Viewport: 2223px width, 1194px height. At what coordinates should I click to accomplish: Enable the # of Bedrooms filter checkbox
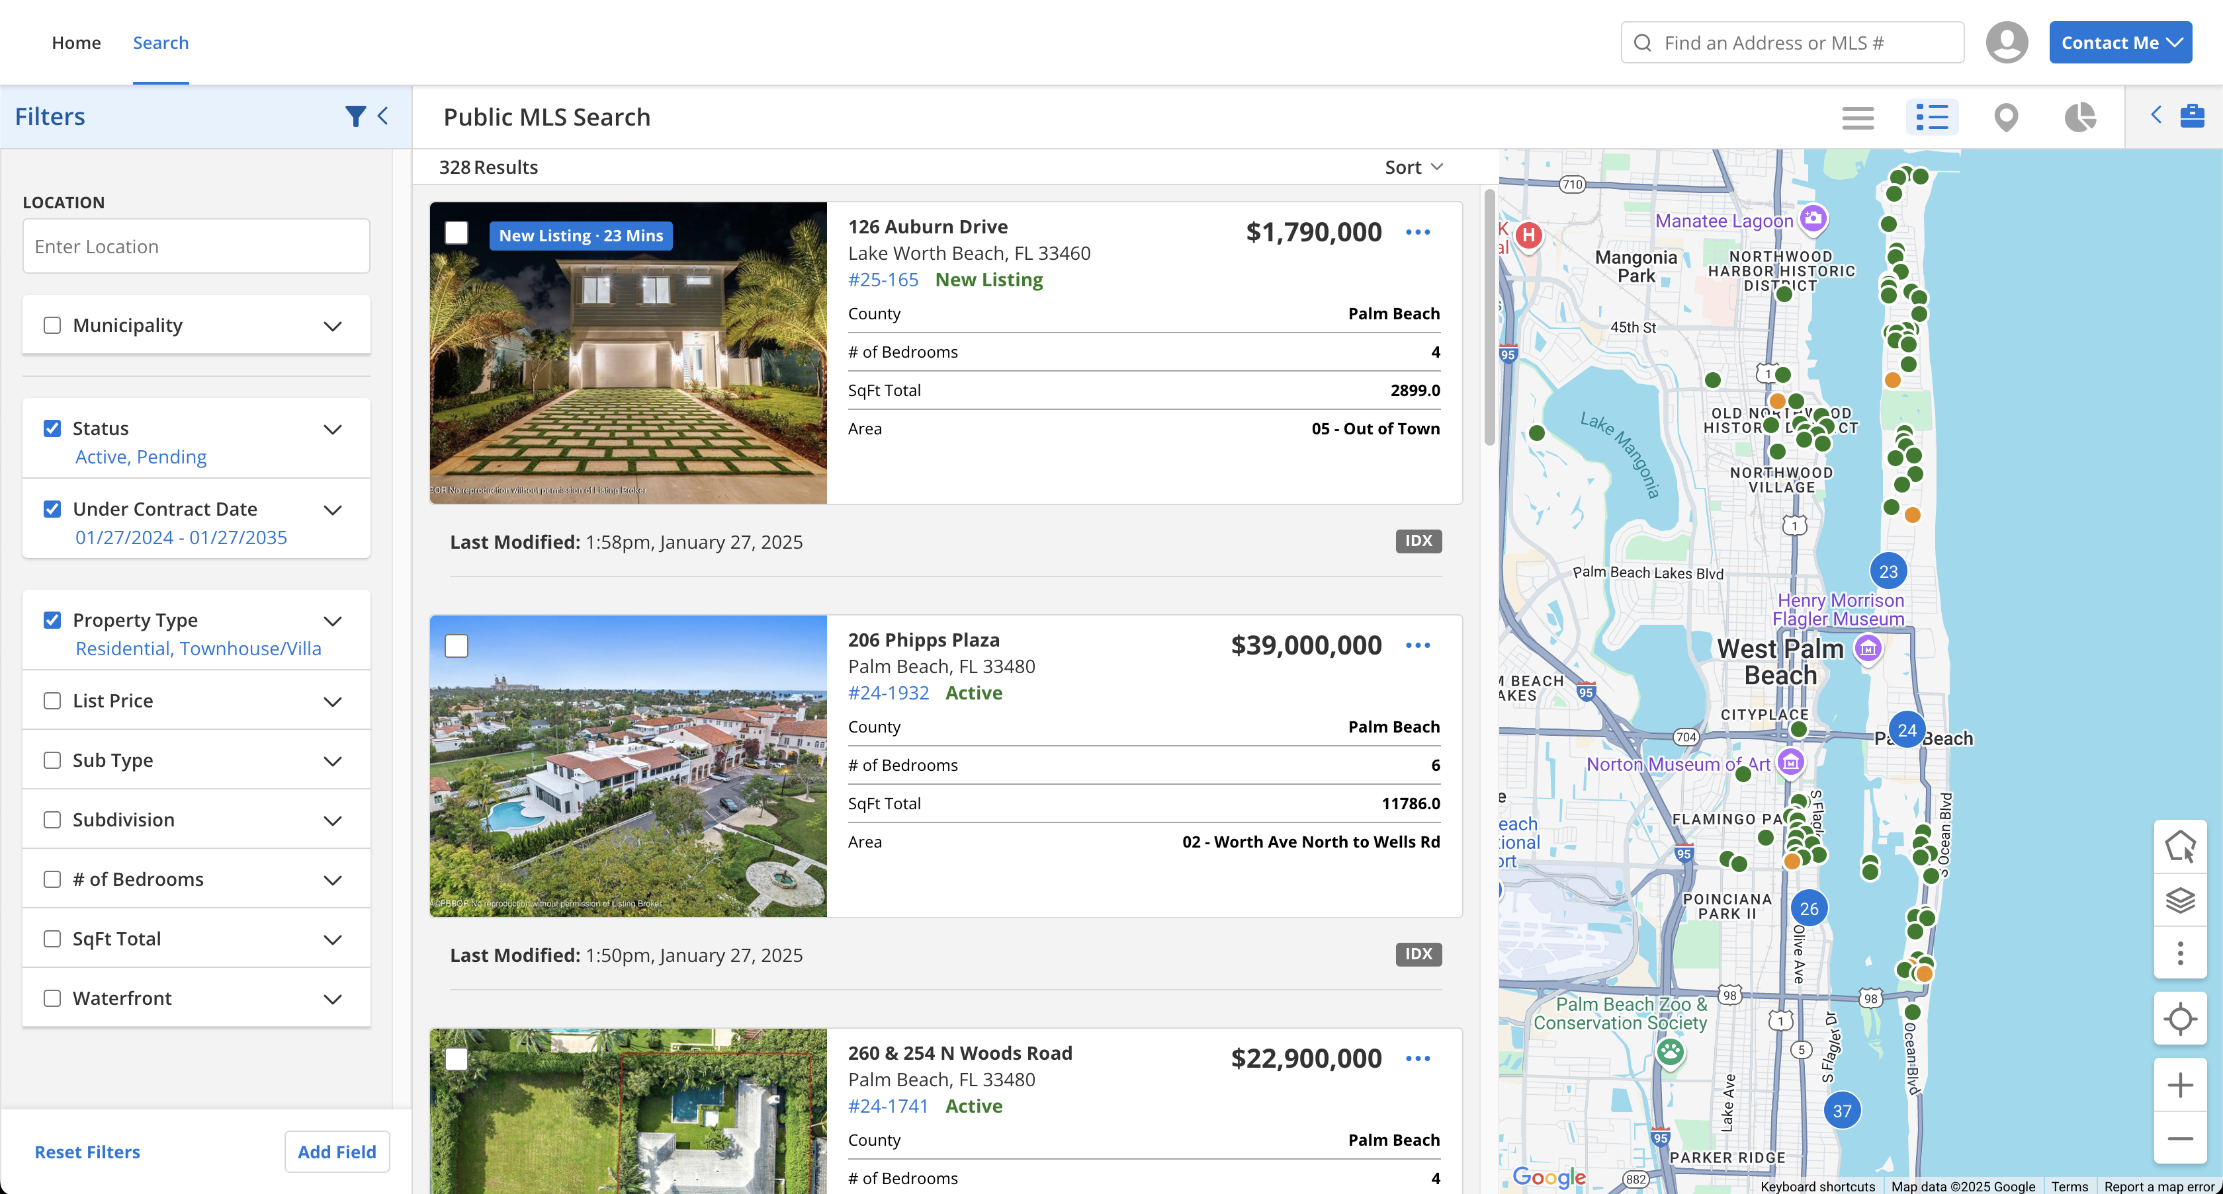[x=53, y=879]
